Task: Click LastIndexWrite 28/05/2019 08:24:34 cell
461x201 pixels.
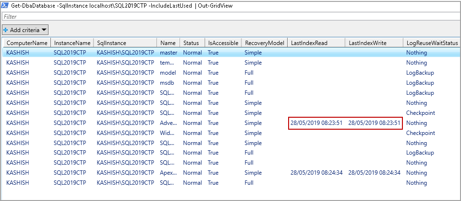Action: 374,173
